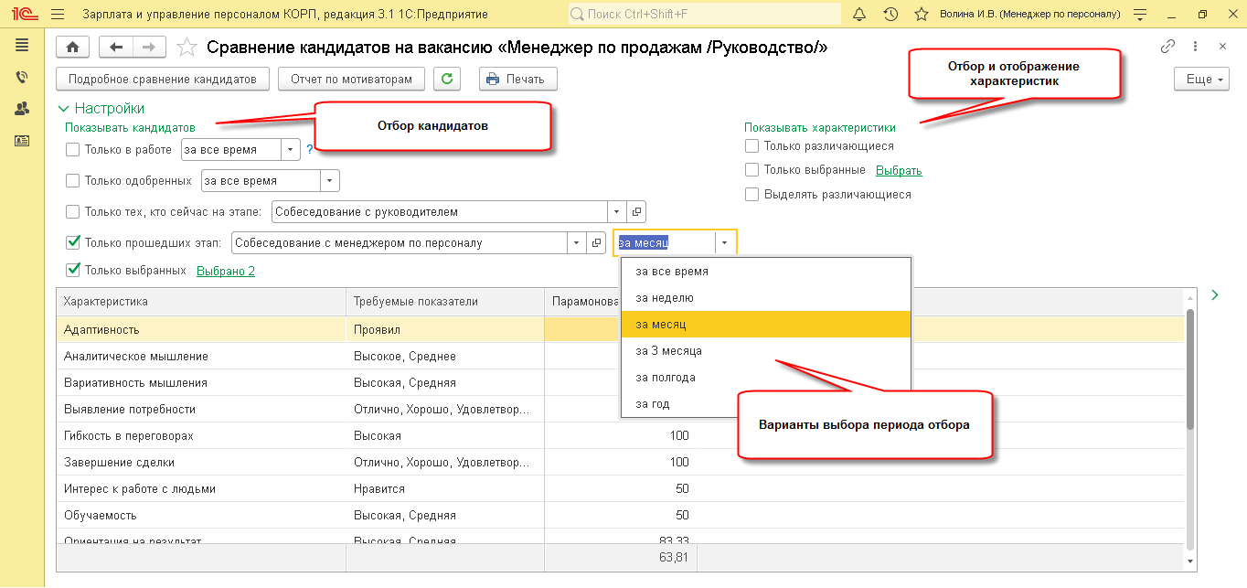Viewport: 1247px width, 588px height.
Task: Click in the global search field
Action: [x=704, y=15]
